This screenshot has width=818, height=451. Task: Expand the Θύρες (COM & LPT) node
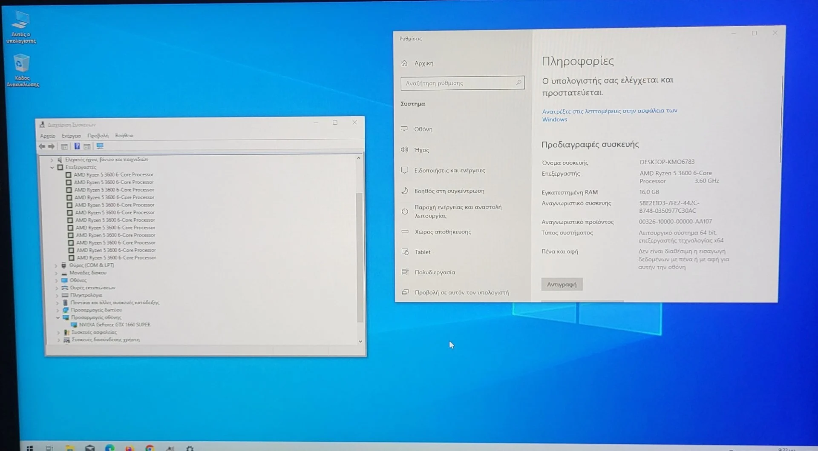click(x=56, y=265)
